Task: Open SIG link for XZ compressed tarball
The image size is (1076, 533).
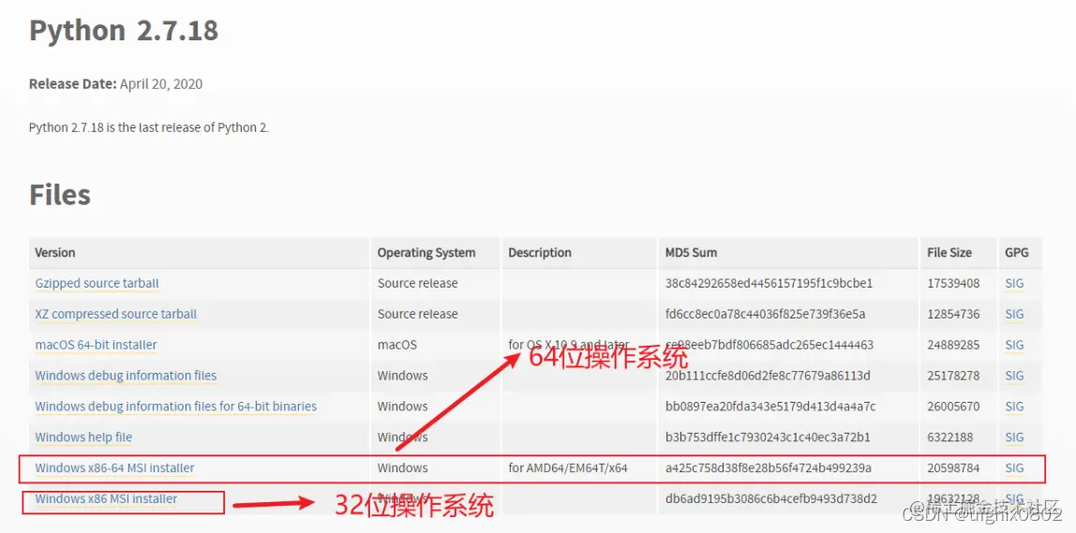Action: tap(1014, 314)
